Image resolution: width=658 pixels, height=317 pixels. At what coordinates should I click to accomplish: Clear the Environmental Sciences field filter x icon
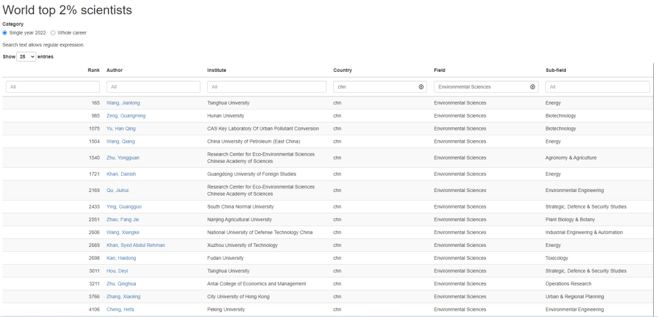[x=532, y=87]
